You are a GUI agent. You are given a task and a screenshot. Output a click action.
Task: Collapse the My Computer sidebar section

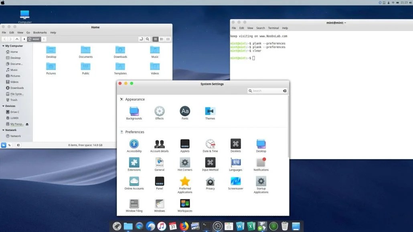point(3,46)
